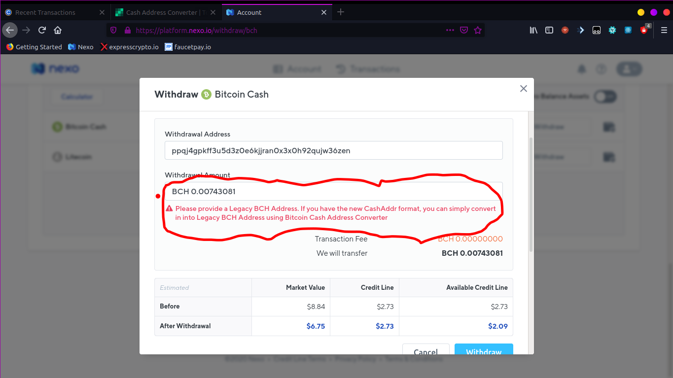
Task: Click the Withdrawal Address input field
Action: 334,150
